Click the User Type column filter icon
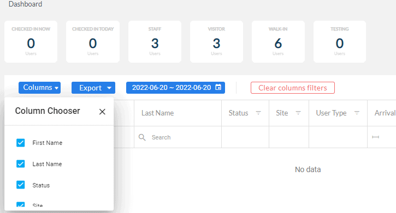396x213 pixels. tap(357, 113)
